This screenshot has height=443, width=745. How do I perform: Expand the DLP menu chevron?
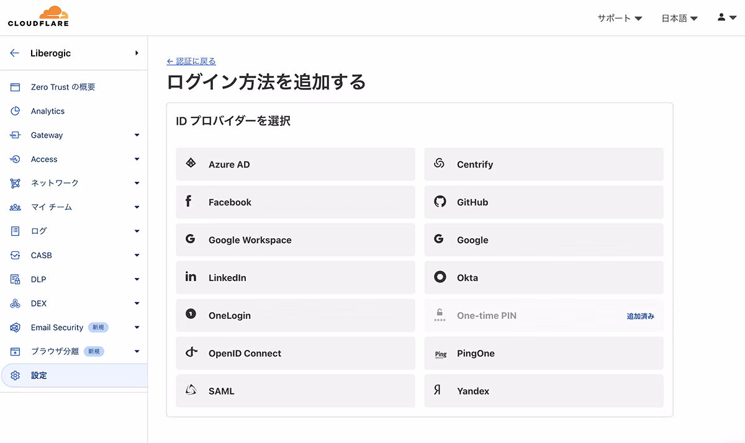click(137, 279)
